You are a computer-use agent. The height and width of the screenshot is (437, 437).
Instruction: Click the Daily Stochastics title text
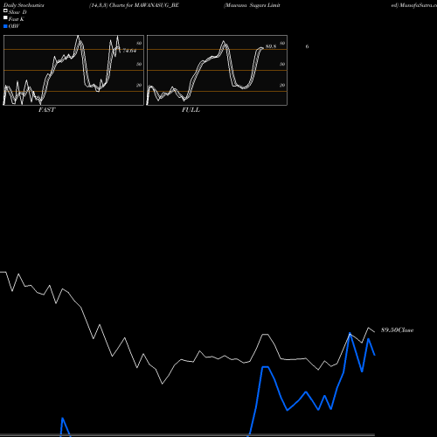coord(24,5)
